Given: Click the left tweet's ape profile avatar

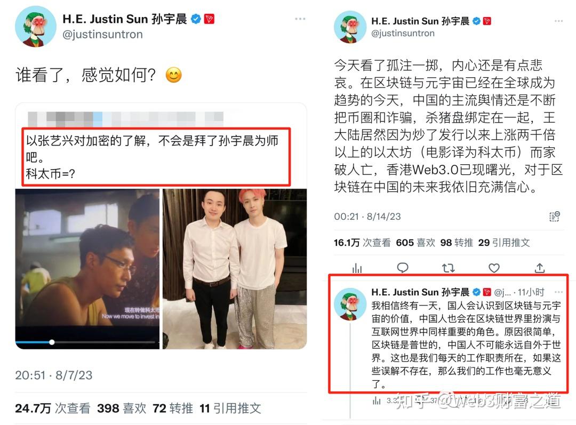Looking at the screenshot, I should click(35, 27).
